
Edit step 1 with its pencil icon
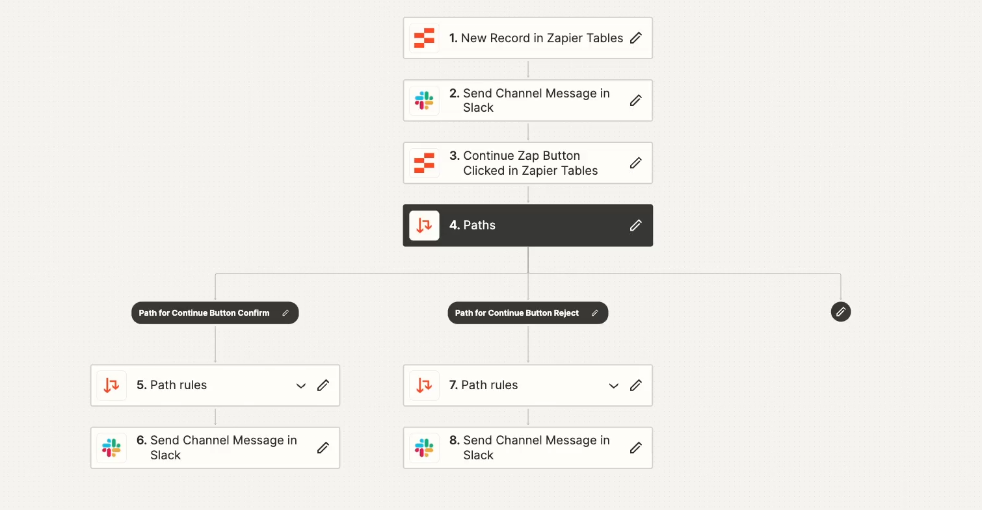click(636, 38)
